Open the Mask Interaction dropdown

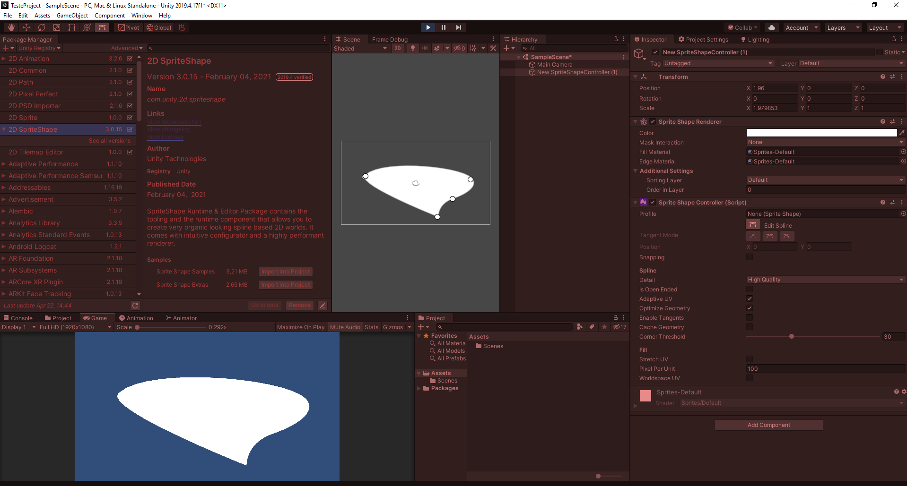pyautogui.click(x=826, y=142)
